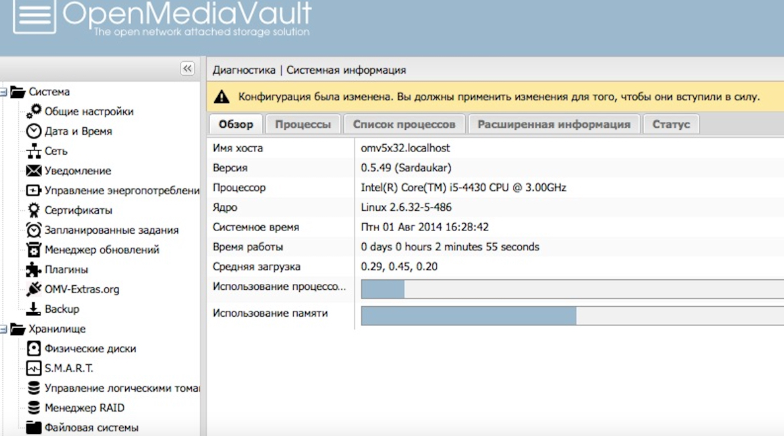Click the Backup download icon

pos(34,309)
